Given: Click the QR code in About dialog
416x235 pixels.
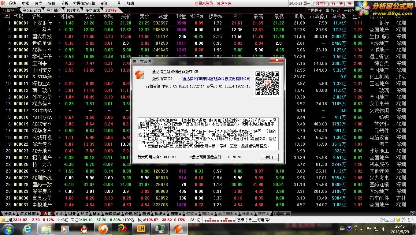Looking at the screenshot, I should click(x=267, y=83).
